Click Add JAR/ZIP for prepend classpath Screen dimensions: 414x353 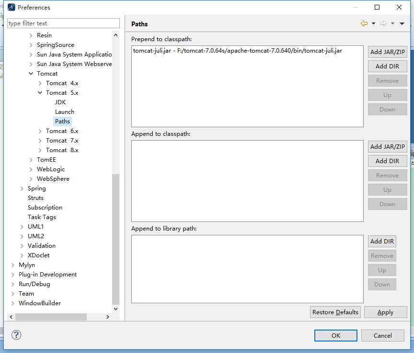(x=387, y=52)
